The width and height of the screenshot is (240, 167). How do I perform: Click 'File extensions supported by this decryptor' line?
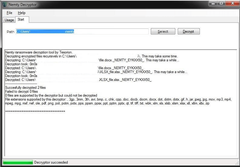[118, 99]
